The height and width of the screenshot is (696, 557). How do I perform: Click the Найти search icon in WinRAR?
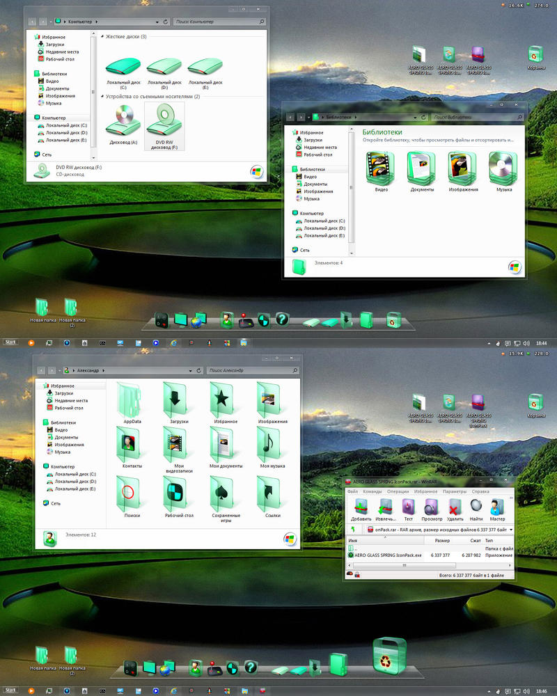point(476,508)
